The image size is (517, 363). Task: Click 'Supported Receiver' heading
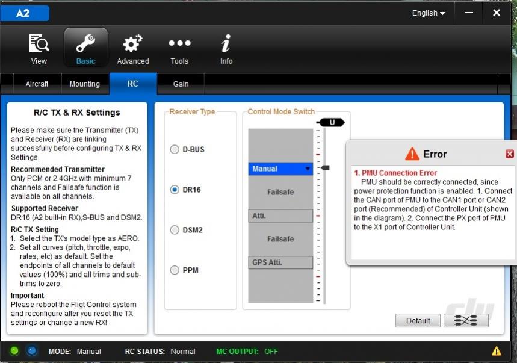45,208
